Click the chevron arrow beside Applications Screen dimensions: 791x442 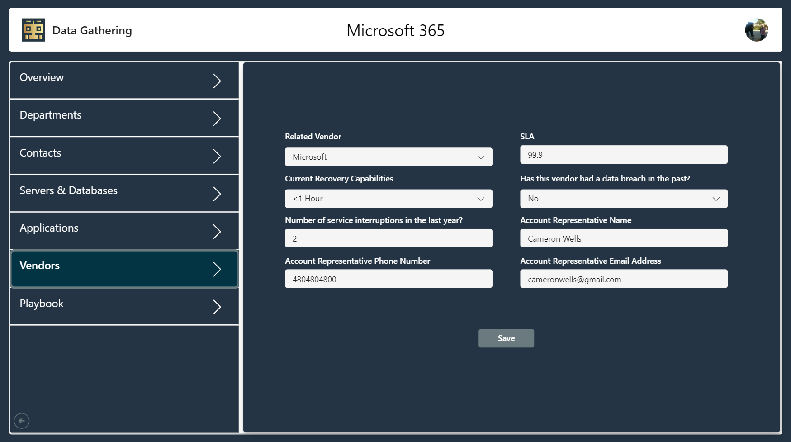coord(217,232)
